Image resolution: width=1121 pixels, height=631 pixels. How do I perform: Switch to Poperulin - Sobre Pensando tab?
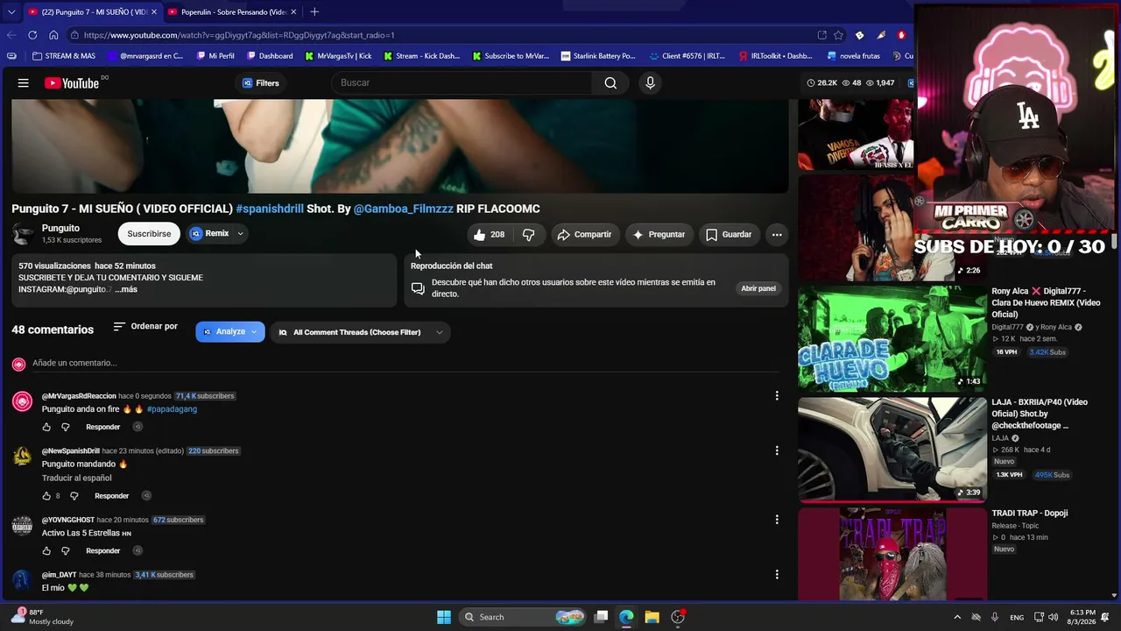click(232, 11)
